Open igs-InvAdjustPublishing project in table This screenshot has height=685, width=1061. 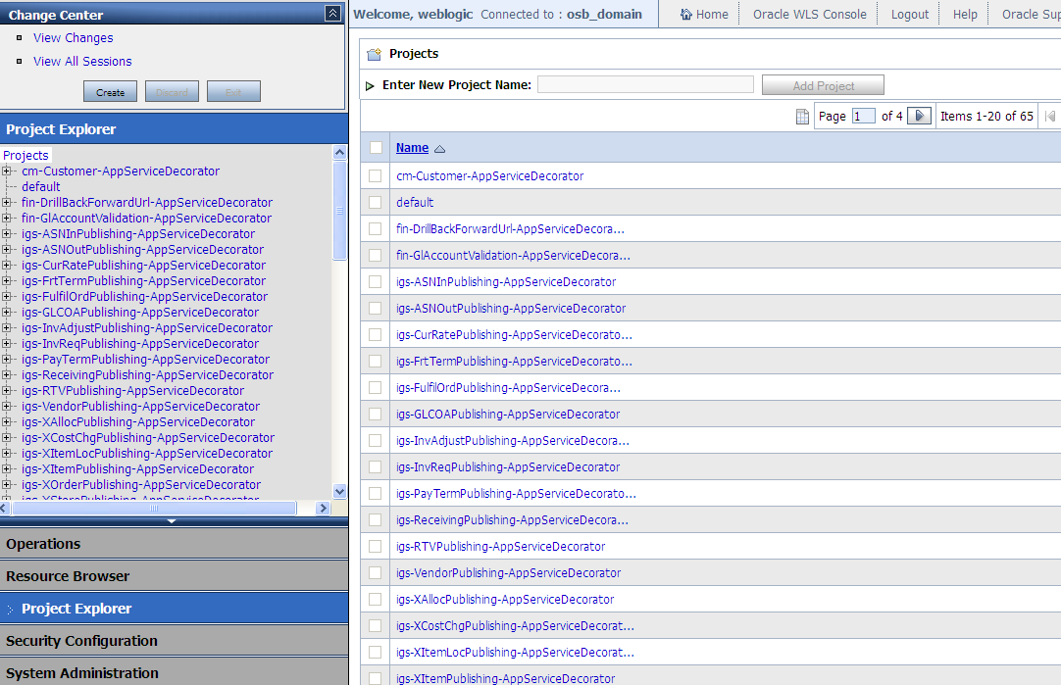click(513, 441)
